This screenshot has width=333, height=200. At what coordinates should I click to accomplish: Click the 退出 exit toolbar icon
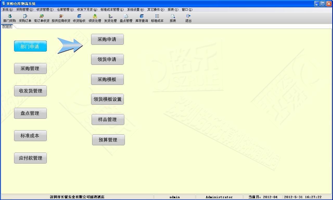(x=188, y=18)
